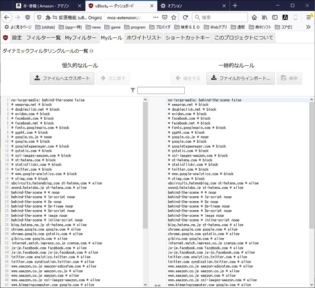Close the オプション tab
Viewport: 315px width, 288px height.
[x=224, y=6]
